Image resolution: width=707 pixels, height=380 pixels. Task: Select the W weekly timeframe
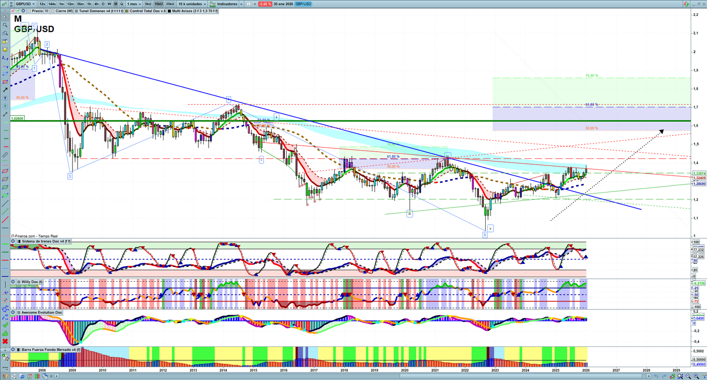point(109,4)
